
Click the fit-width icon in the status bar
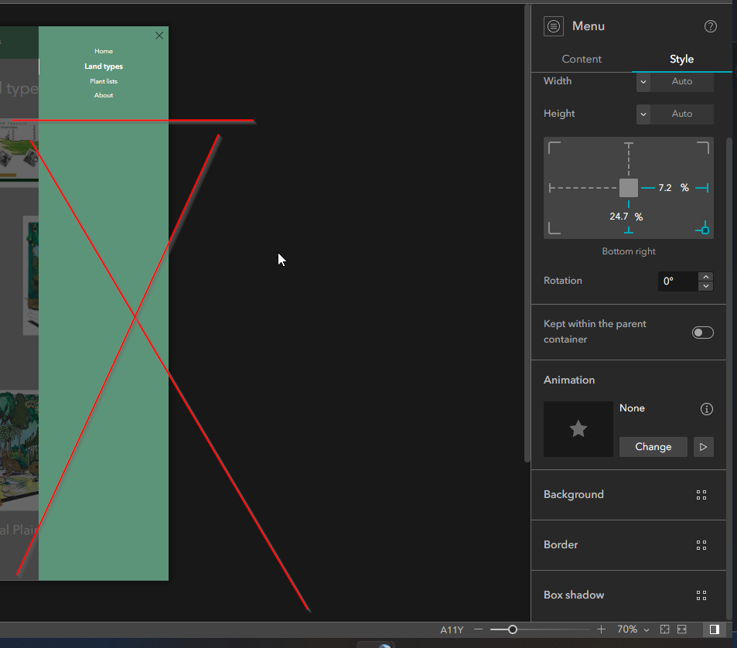(681, 629)
